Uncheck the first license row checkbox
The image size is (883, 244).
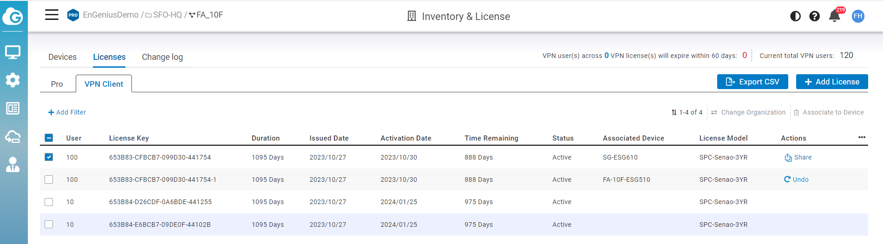[49, 157]
